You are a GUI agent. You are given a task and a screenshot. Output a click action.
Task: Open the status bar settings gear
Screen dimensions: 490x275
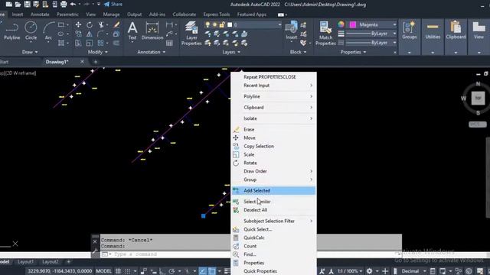tap(369, 271)
